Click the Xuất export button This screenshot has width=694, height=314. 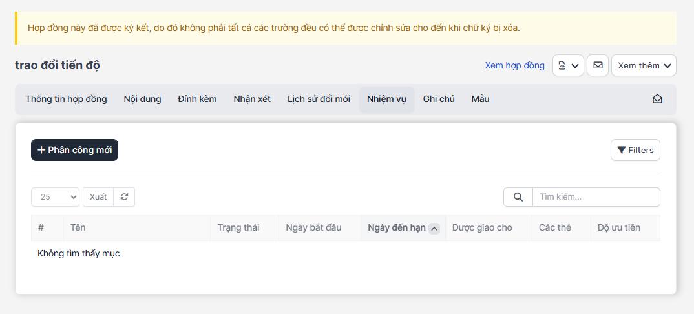[x=98, y=197]
